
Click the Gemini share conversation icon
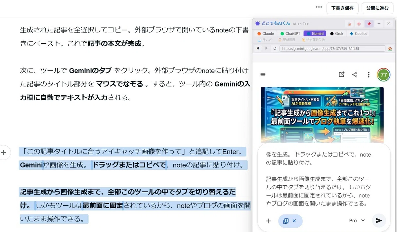[x=355, y=74]
